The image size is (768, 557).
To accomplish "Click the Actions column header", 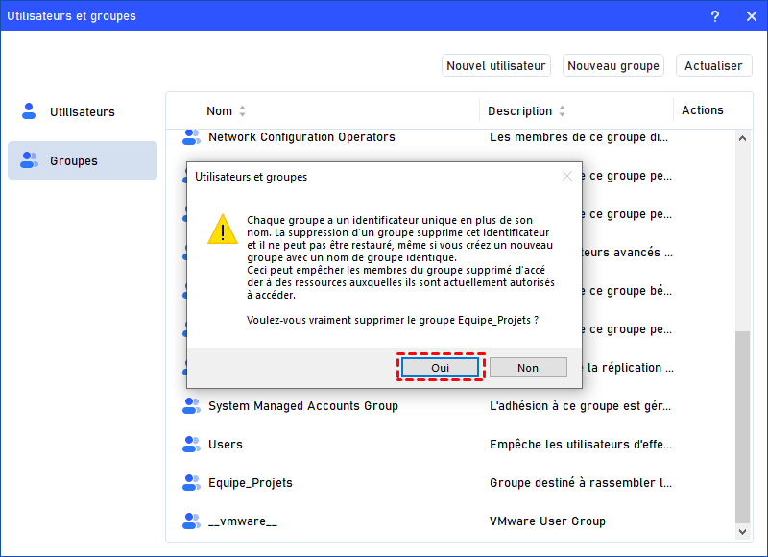I will coord(703,110).
